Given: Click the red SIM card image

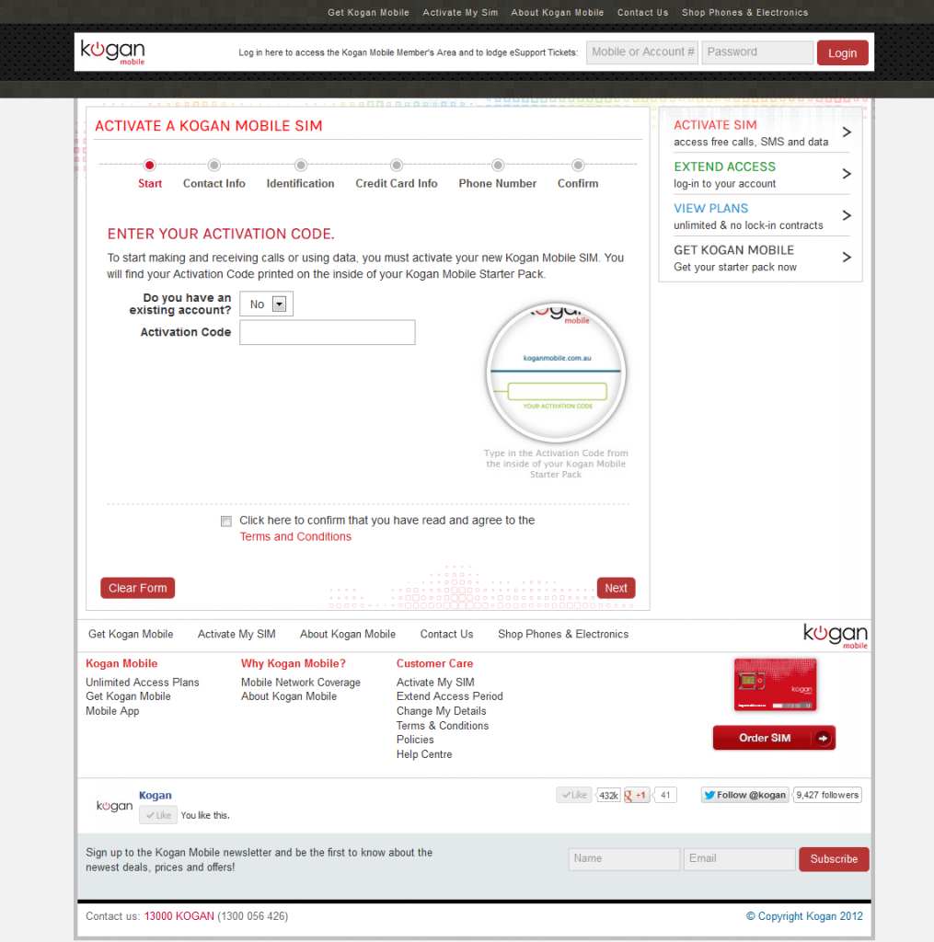Looking at the screenshot, I should (775, 684).
